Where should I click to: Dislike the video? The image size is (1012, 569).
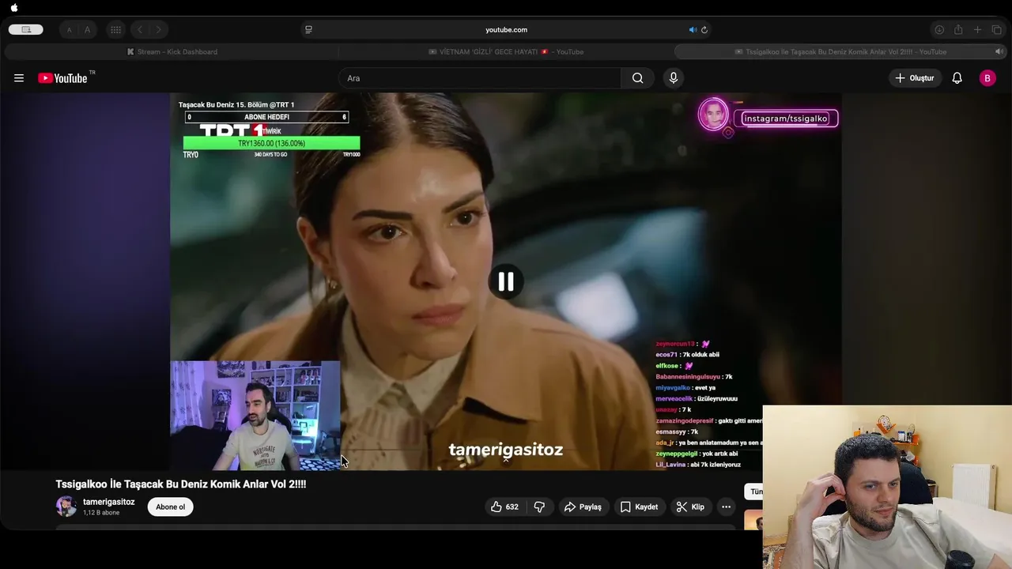point(539,507)
